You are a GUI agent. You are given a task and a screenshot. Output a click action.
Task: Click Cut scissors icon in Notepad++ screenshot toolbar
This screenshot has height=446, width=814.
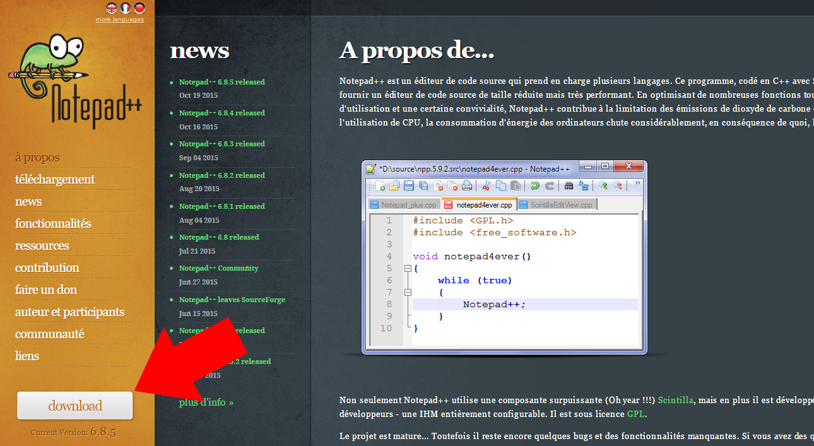[487, 185]
